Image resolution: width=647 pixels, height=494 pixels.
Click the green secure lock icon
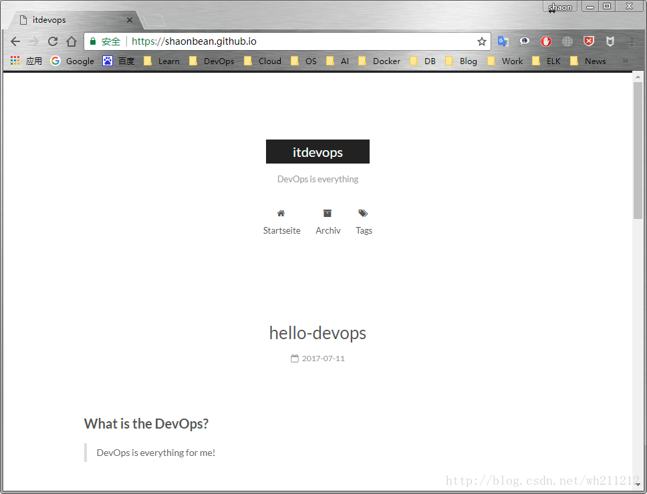coord(93,41)
